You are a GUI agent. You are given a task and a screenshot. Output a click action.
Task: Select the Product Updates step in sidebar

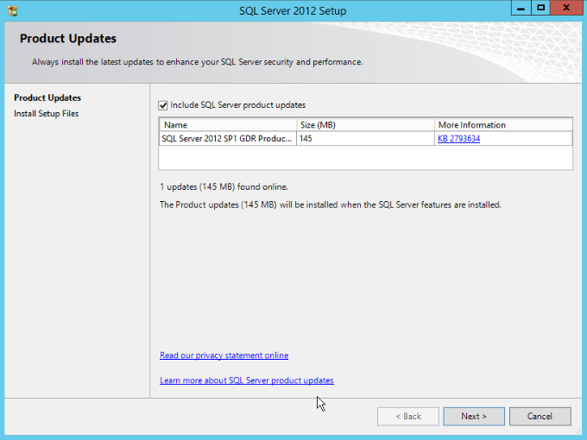(47, 97)
